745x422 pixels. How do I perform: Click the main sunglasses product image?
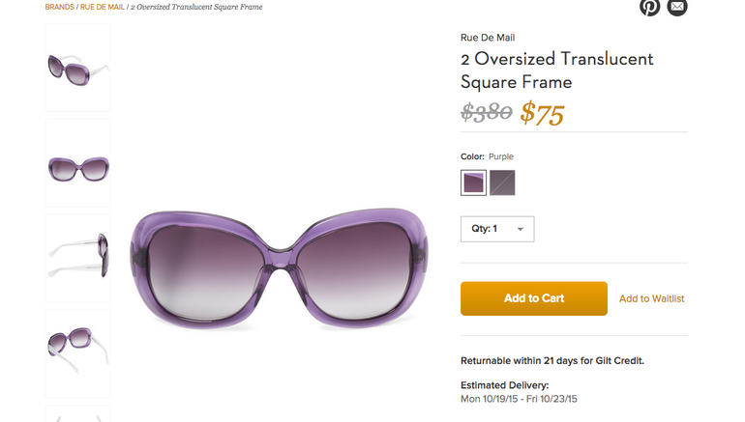(x=280, y=263)
